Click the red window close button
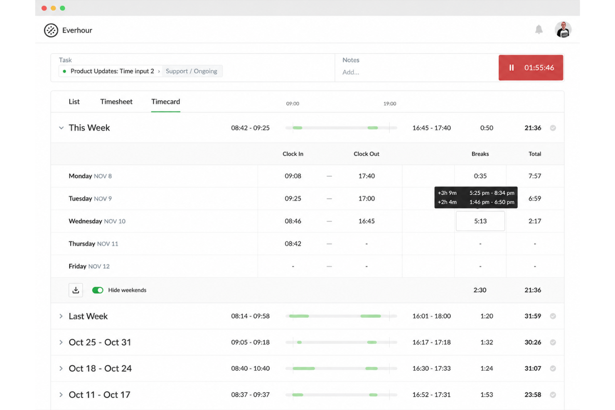The image size is (615, 410). pyautogui.click(x=44, y=8)
